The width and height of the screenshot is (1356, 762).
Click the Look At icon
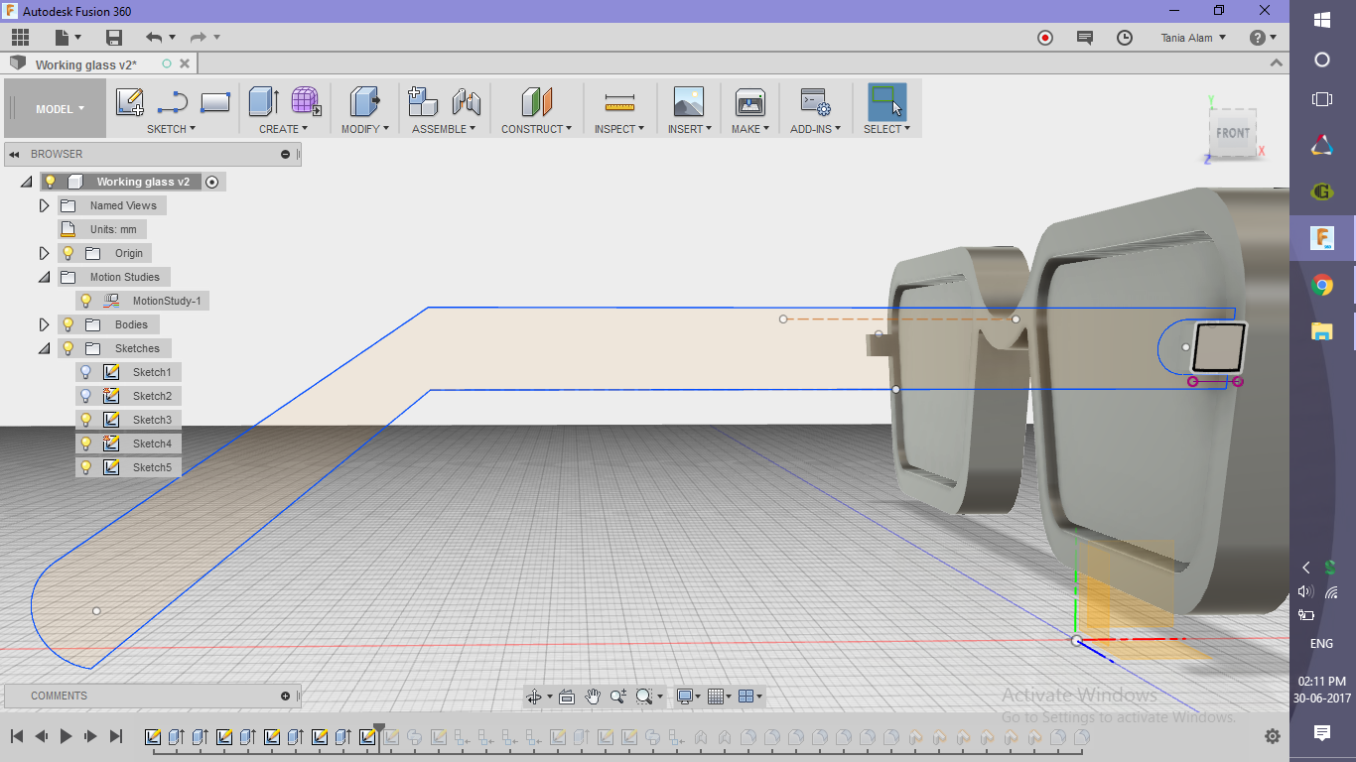(567, 697)
